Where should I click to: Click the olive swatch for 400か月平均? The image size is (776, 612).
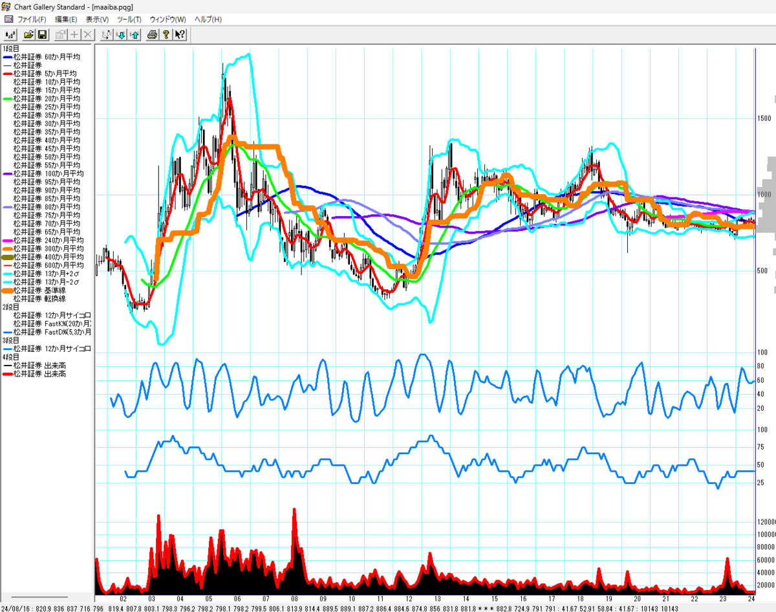(x=6, y=257)
